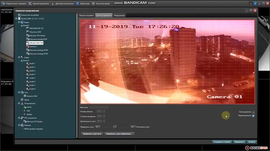Click the bottom-right Применить button
Screen dimensions: 270x151
(x=239, y=142)
